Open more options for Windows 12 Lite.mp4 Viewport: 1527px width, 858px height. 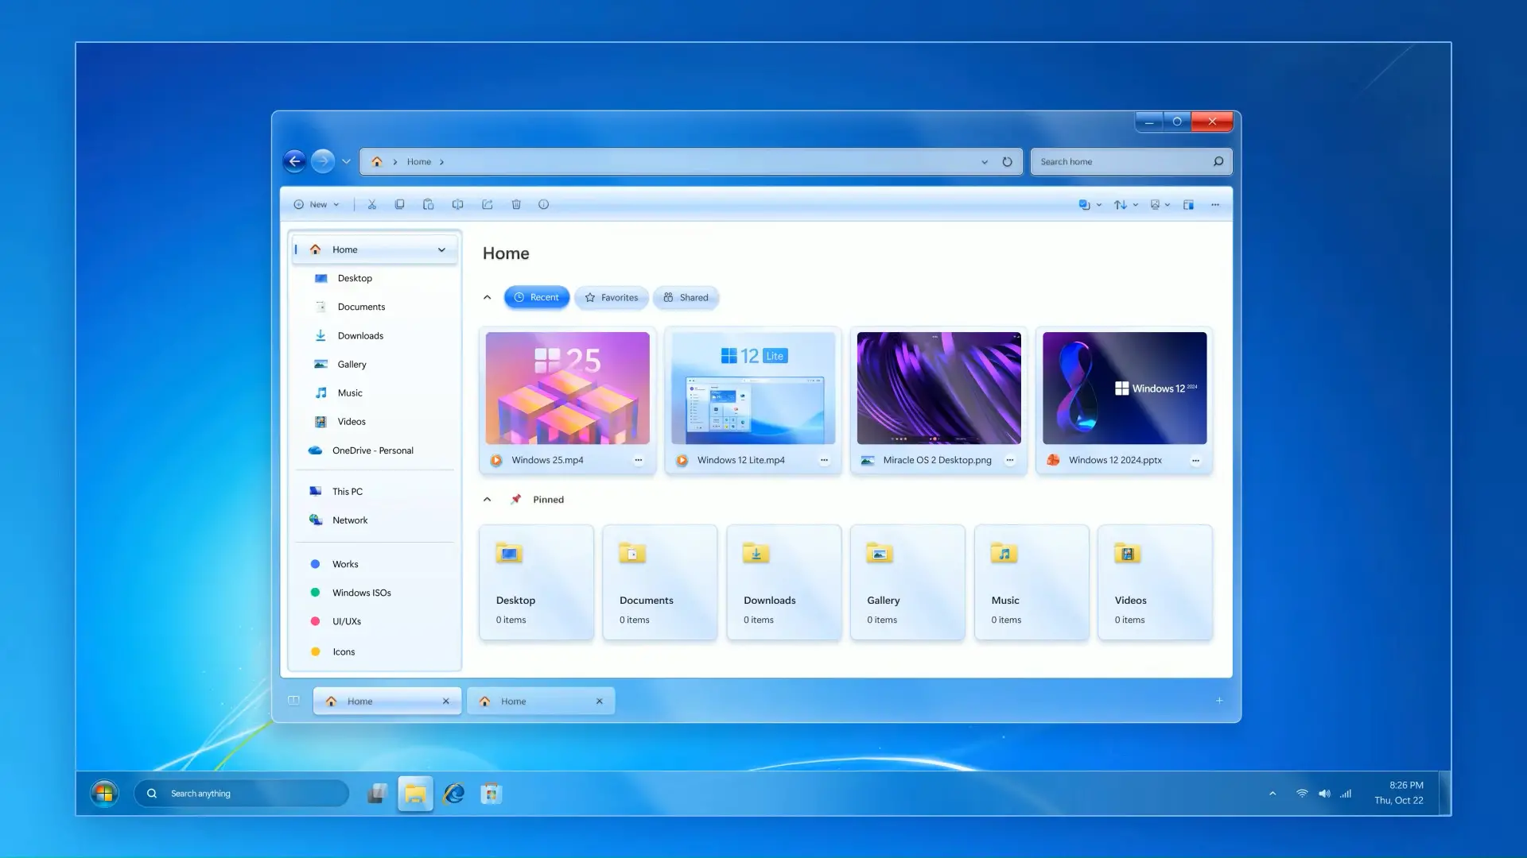coord(824,460)
